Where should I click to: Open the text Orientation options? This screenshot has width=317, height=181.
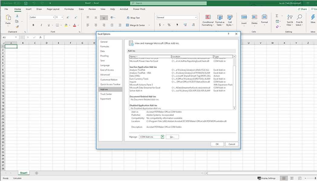tap(112, 17)
